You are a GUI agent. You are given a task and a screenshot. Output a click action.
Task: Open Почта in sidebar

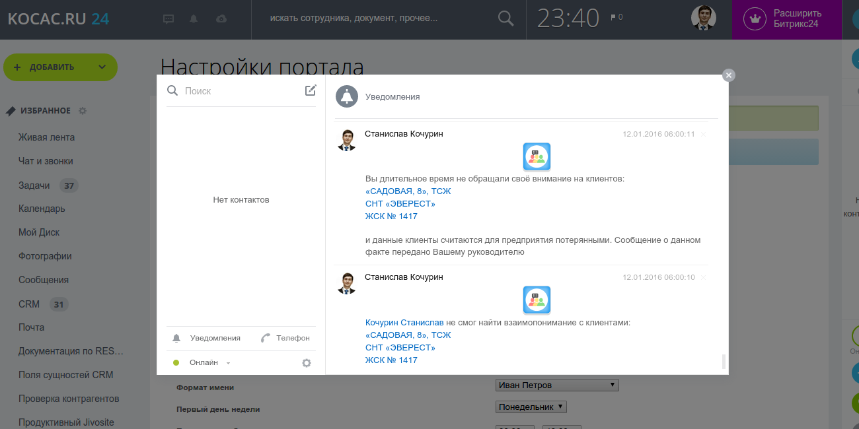click(32, 327)
